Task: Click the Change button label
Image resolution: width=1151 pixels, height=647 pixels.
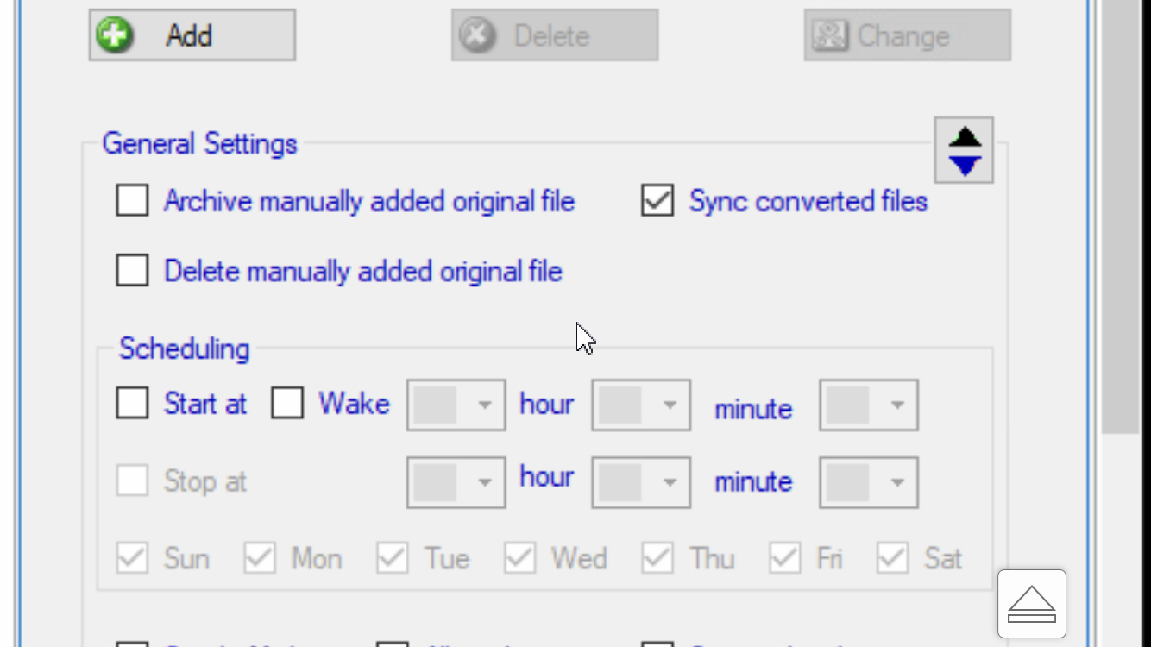Action: pos(903,36)
